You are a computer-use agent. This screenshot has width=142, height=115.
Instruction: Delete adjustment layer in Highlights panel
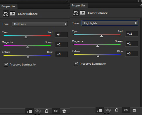[x=134, y=110]
